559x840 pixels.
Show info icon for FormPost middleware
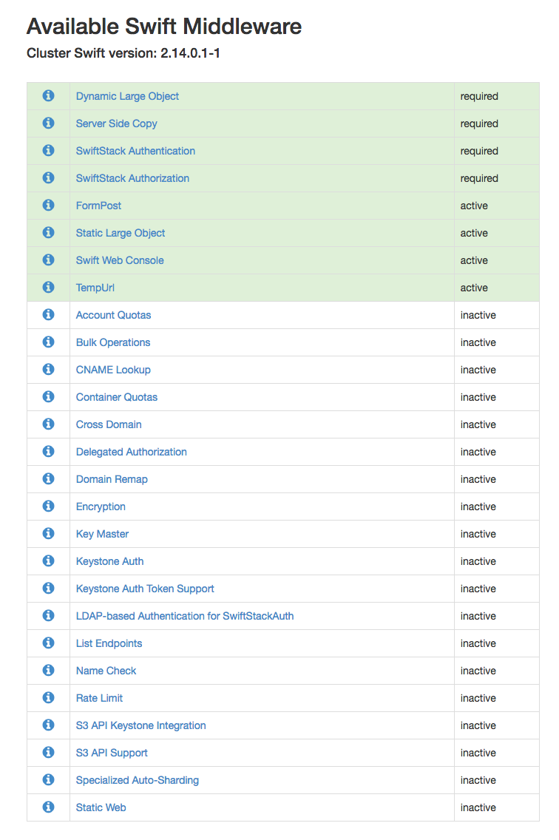tap(49, 206)
